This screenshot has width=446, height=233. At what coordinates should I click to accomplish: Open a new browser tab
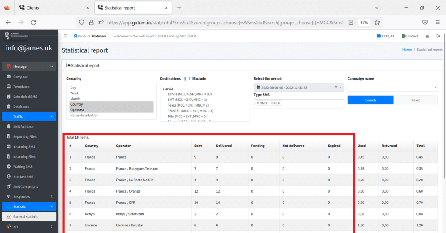(x=179, y=8)
